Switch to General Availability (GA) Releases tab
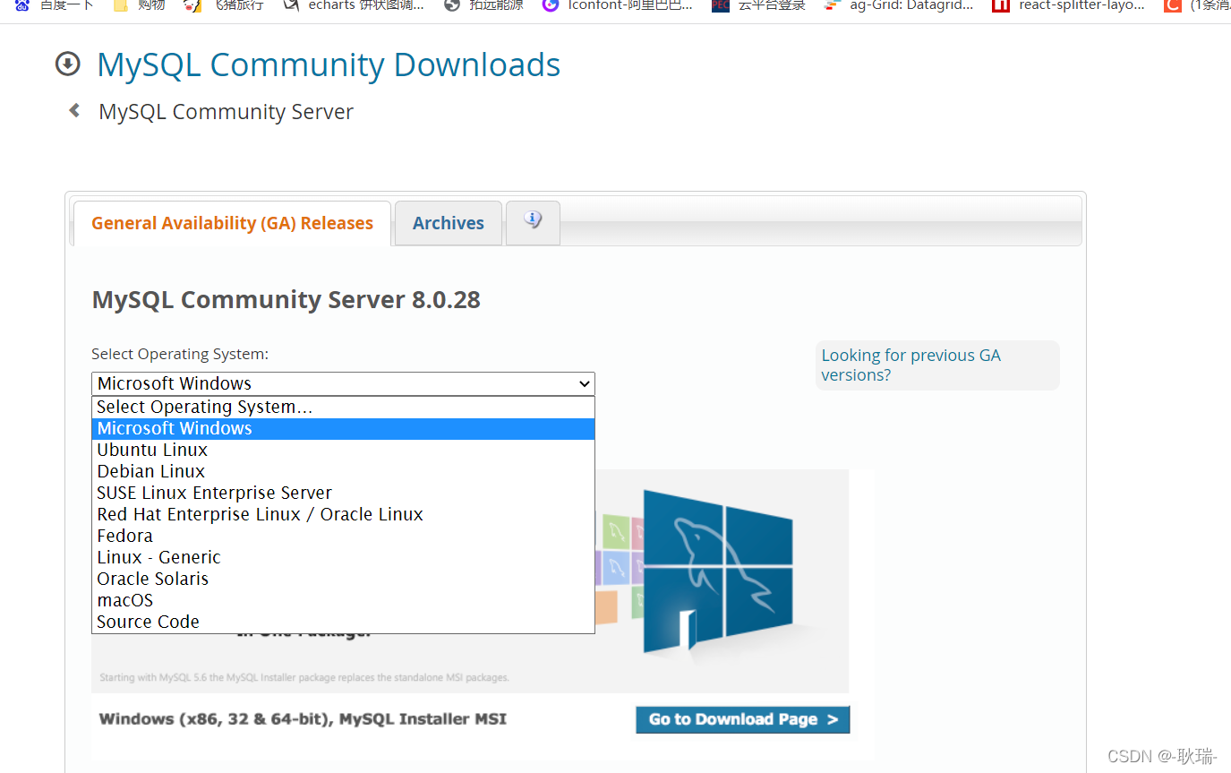Image resolution: width=1231 pixels, height=773 pixels. coord(232,223)
